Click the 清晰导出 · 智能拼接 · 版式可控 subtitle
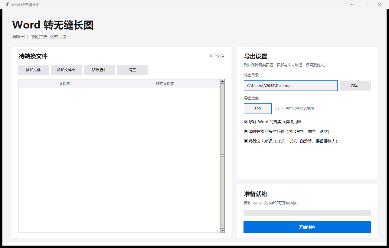Viewport: 389px width, 248px height. pyautogui.click(x=39, y=37)
